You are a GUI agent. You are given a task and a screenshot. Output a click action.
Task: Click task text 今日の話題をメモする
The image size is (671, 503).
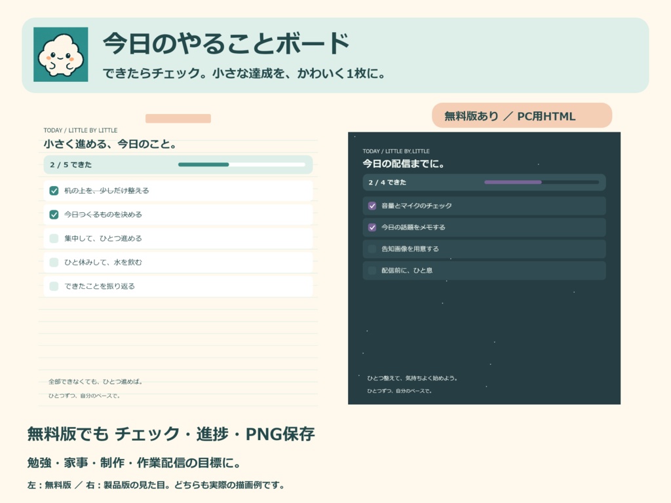click(413, 227)
